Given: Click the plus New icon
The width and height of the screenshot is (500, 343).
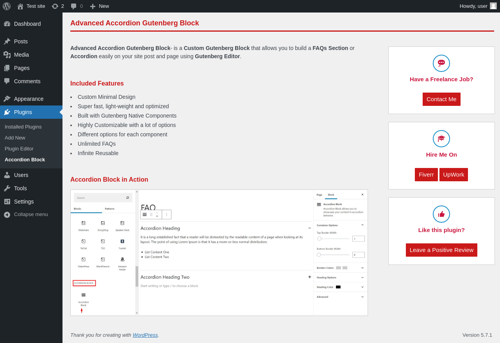Looking at the screenshot, I should [93, 6].
